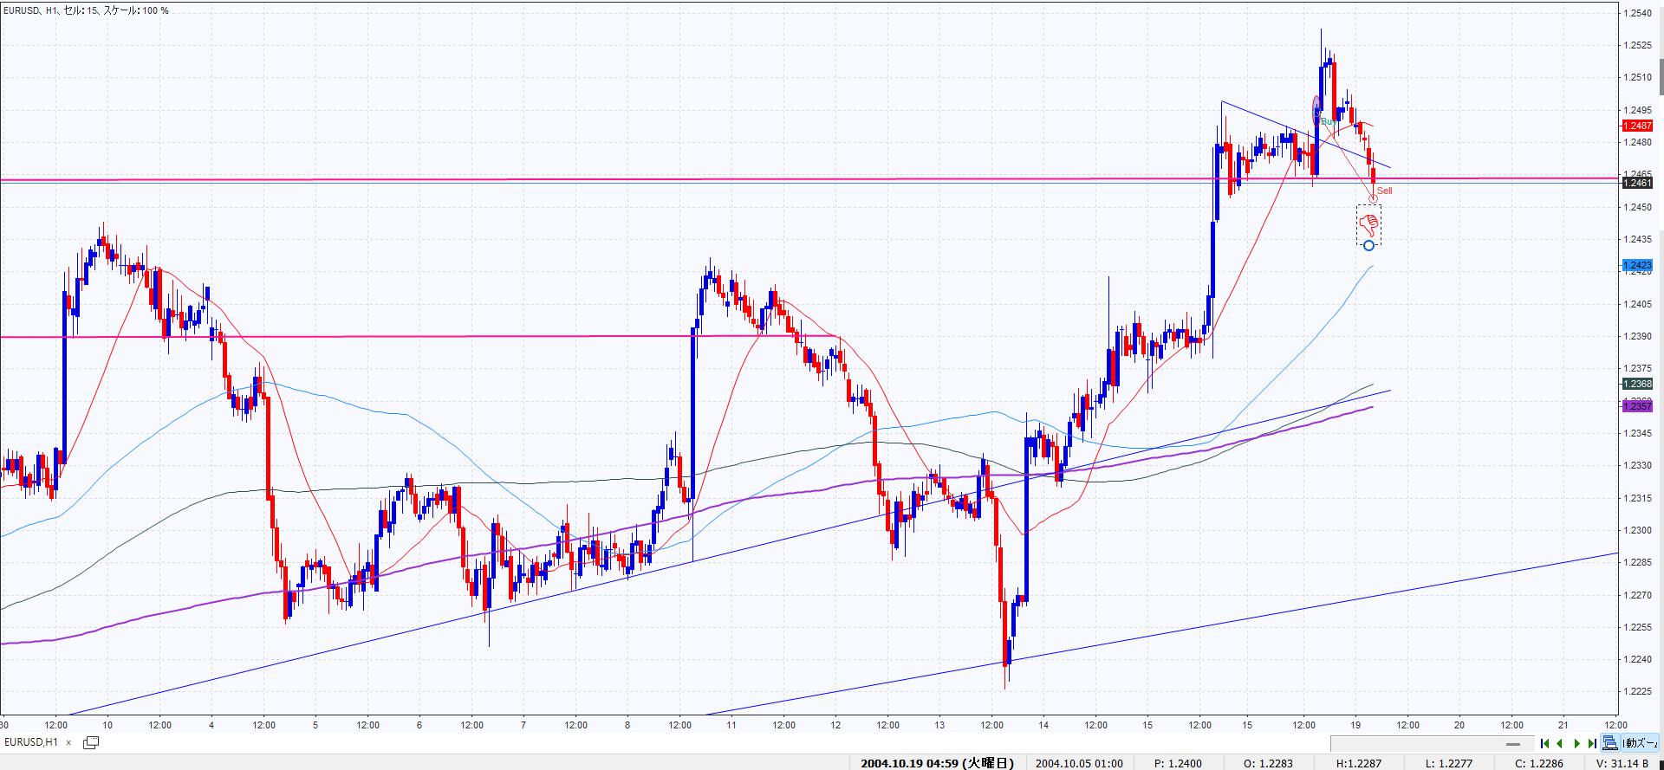
Task: Click the horizontal chart scrollbar thumb
Action: [x=1513, y=744]
